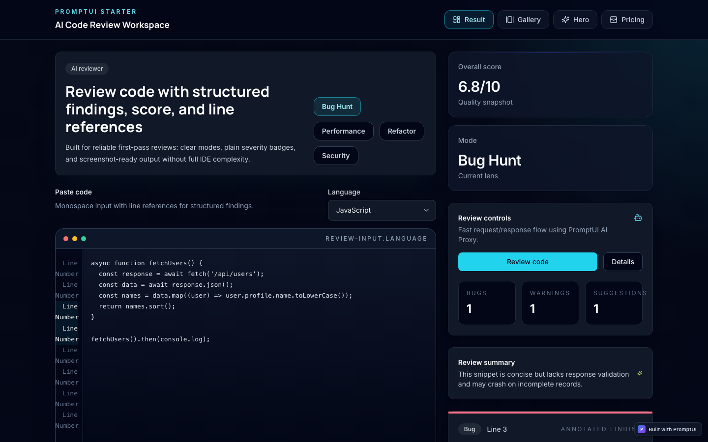
Task: Choose the Security review mode
Action: [336, 156]
